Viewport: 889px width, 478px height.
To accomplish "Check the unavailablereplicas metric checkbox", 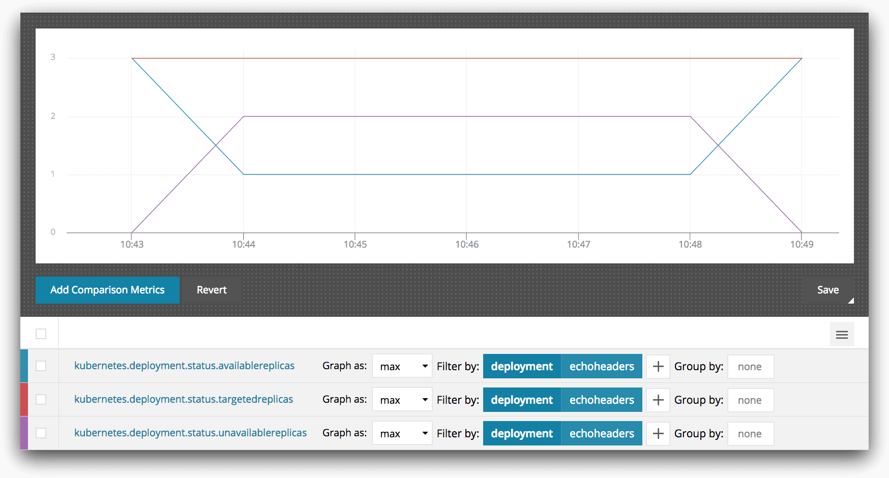I will (41, 433).
